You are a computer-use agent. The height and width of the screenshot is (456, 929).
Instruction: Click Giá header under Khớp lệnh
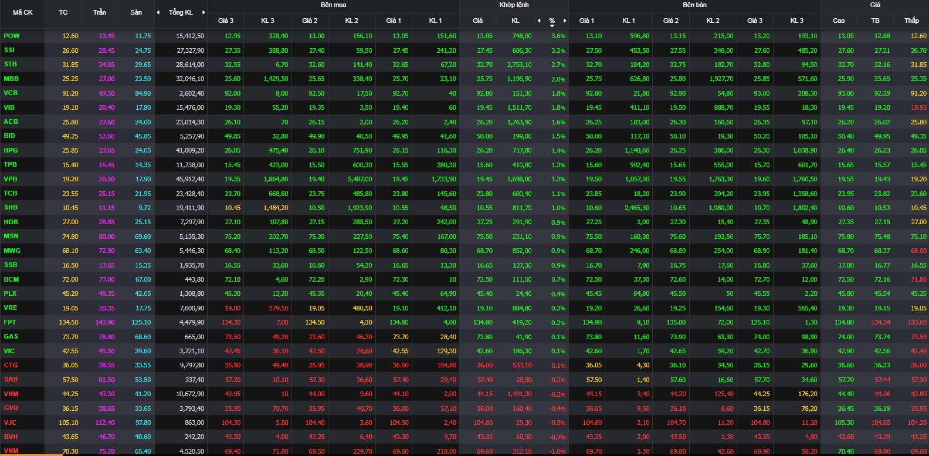(x=478, y=21)
